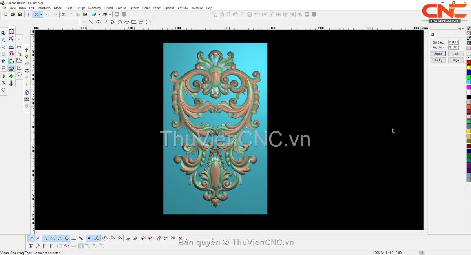Expand the dropdown beside the crossed-box view icon
This screenshot has height=255, width=471.
pos(41,15)
